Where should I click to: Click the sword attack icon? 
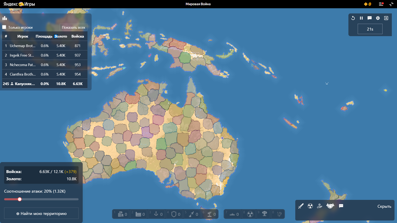point(301,206)
